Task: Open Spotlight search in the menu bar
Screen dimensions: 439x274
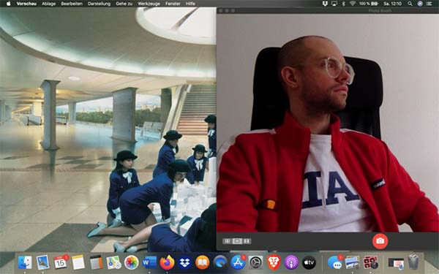Action: coord(410,4)
